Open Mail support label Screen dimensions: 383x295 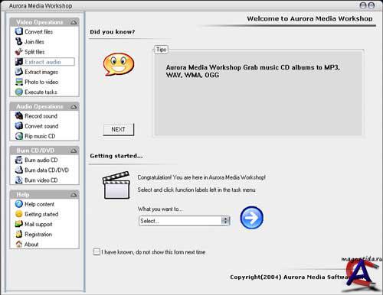(x=38, y=224)
